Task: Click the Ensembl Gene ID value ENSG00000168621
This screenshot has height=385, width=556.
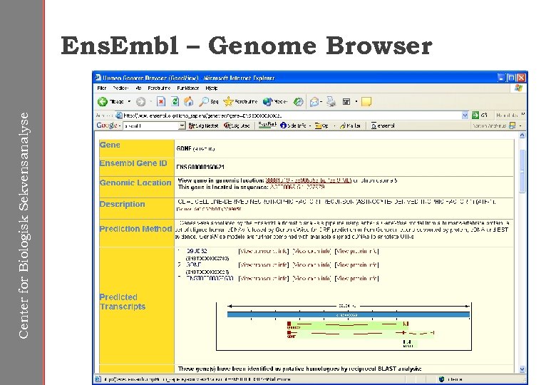Action: 201,167
